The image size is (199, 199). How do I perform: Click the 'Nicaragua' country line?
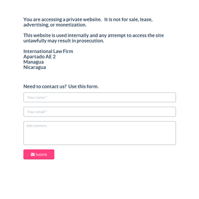pyautogui.click(x=35, y=67)
